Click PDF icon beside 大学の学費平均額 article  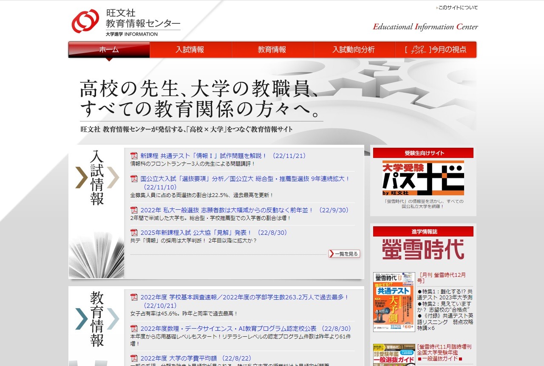coord(134,358)
